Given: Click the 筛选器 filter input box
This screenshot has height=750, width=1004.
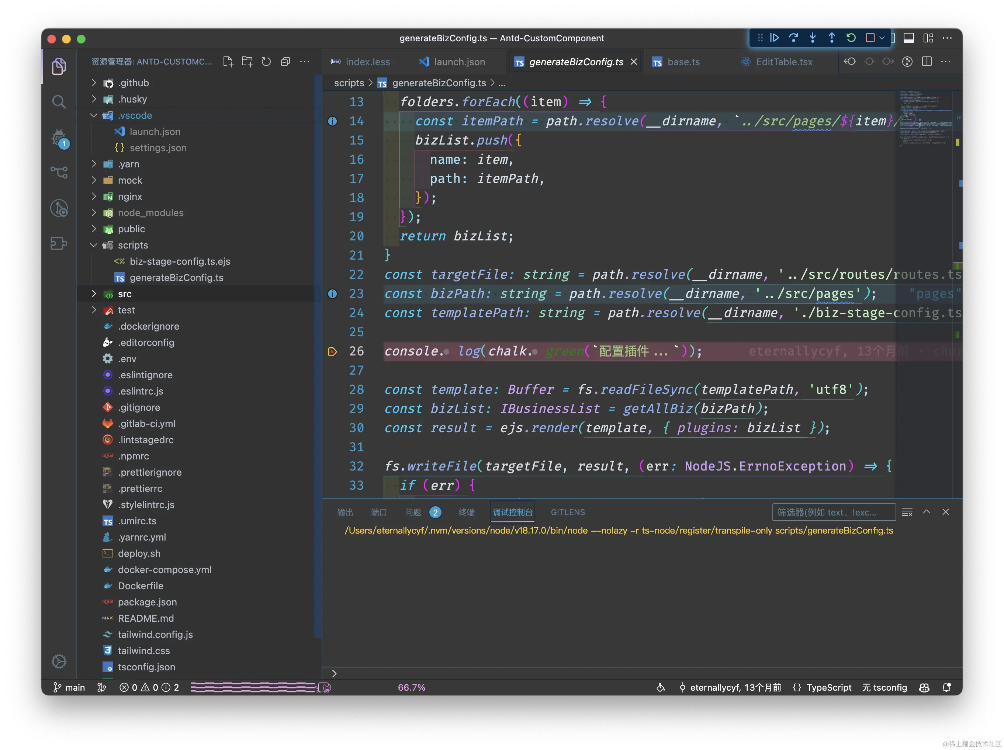Looking at the screenshot, I should [x=834, y=512].
